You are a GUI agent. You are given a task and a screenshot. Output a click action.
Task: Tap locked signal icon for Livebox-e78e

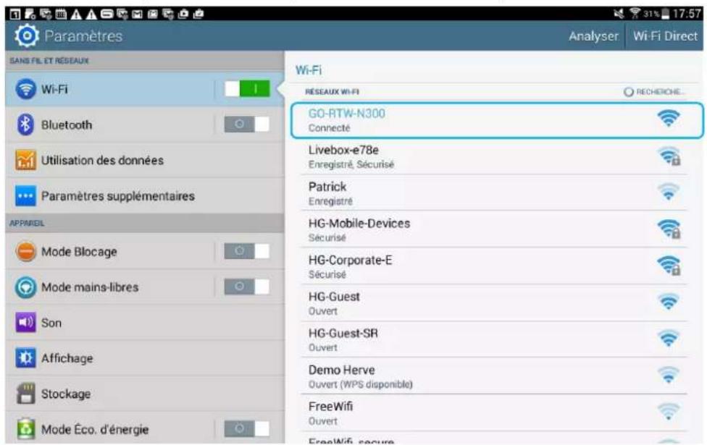click(669, 156)
